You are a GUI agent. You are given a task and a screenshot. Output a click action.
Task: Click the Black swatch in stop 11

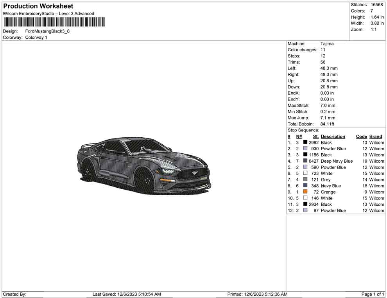[x=305, y=204]
